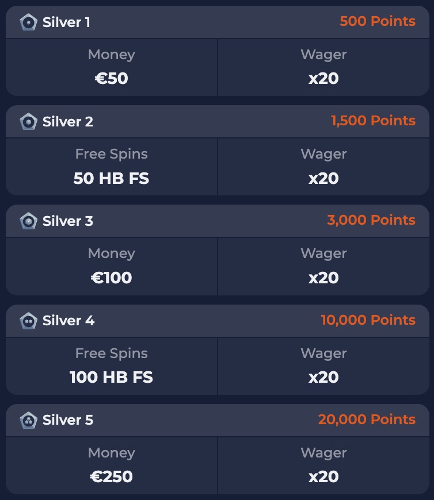Click the 100 HB FS reward

coord(112,377)
